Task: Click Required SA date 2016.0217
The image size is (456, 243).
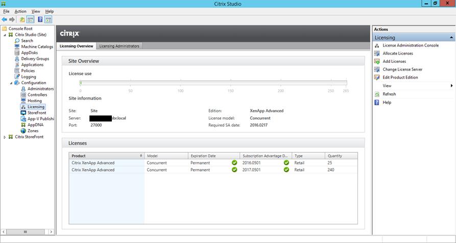Action: (x=258, y=125)
